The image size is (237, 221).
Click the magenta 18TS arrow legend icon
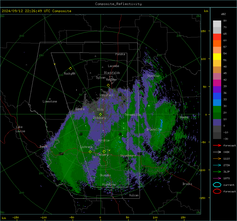point(217,178)
